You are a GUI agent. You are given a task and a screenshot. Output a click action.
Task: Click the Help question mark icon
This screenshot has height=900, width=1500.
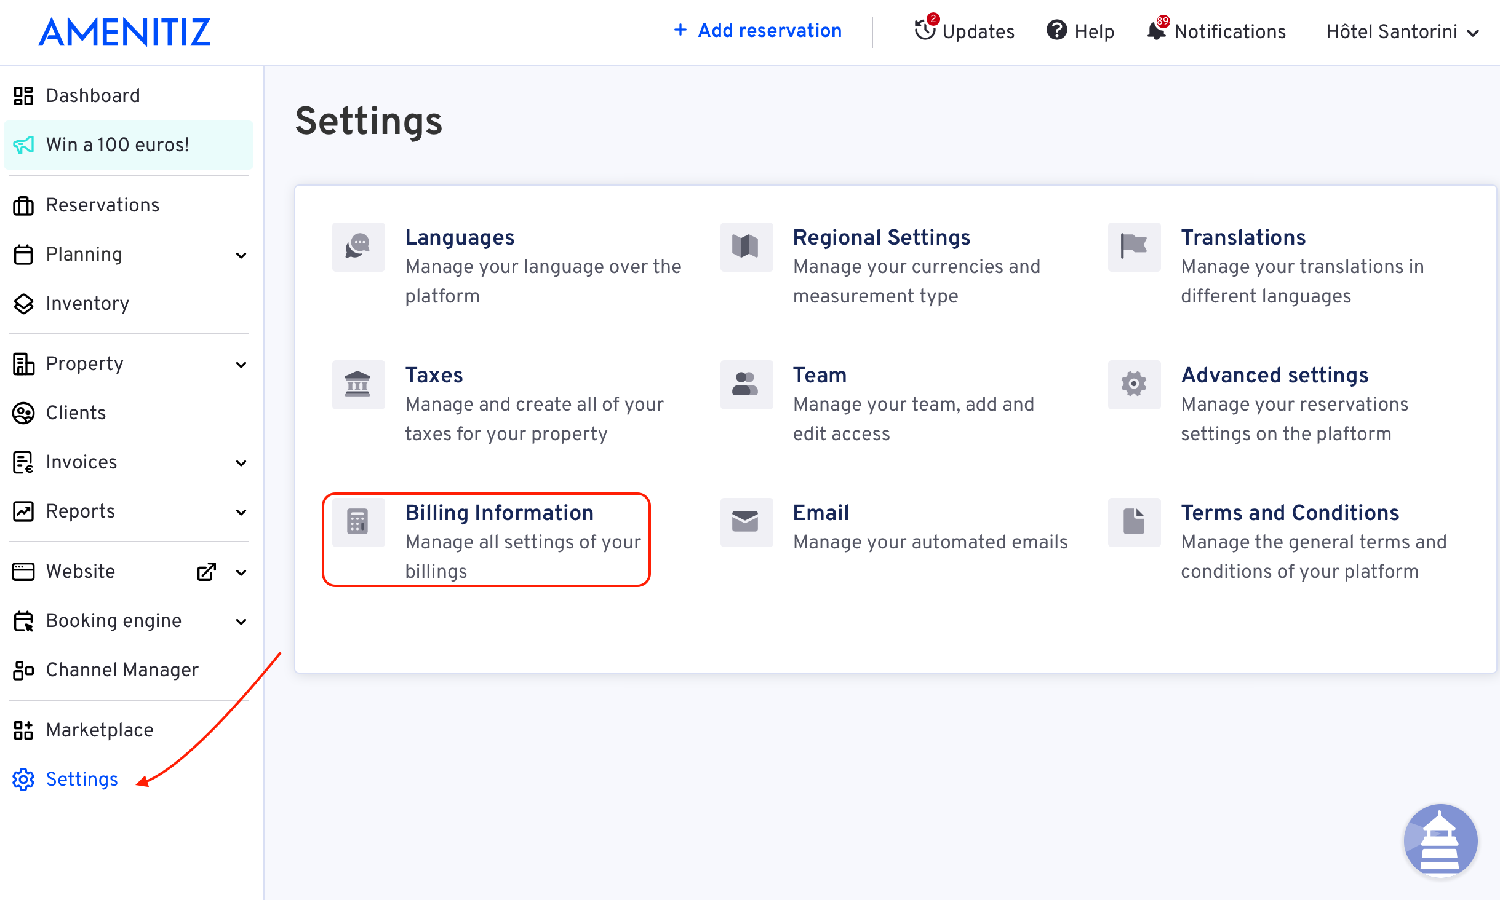point(1057,30)
